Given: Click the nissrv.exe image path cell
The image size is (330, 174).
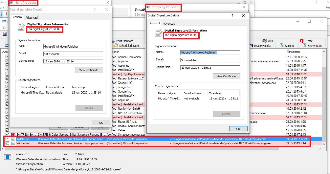Looking at the screenshot, I should point(218,139).
